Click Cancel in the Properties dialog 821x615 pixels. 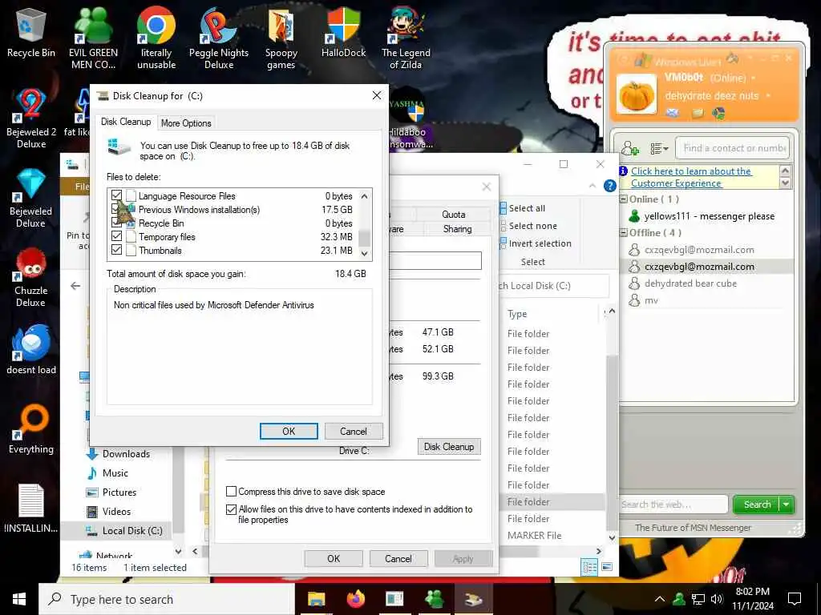click(x=398, y=558)
